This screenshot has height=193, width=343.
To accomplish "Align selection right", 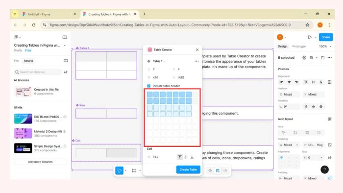I will tap(296, 82).
